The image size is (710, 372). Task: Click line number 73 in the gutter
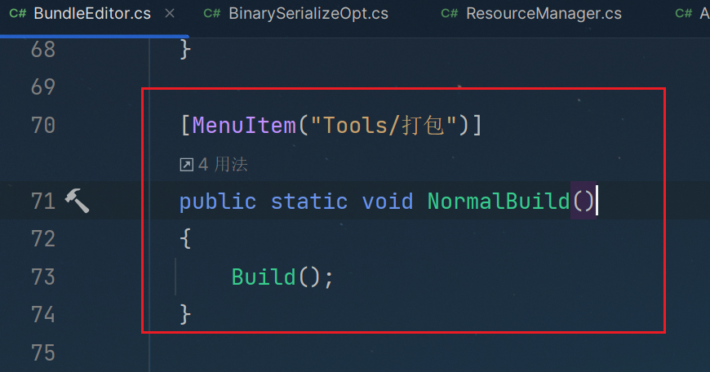point(43,277)
